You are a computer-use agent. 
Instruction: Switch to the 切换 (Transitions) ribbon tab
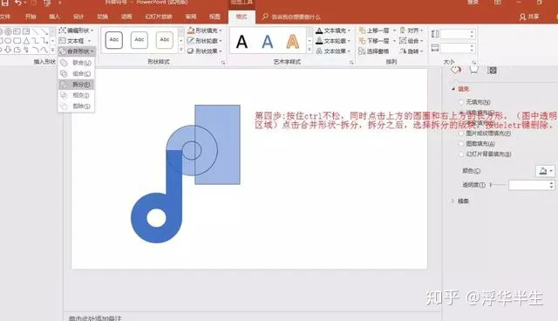point(103,17)
